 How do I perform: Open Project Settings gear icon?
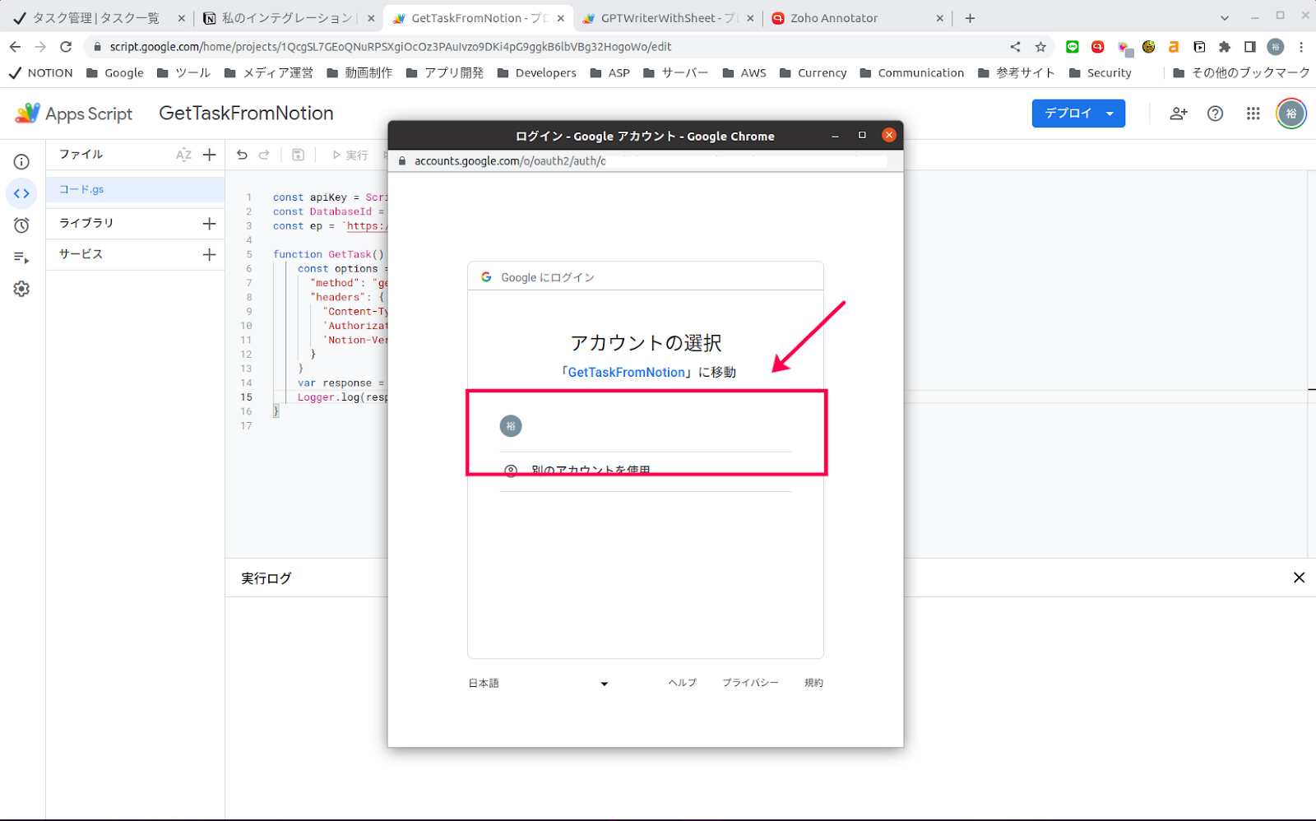click(x=21, y=289)
